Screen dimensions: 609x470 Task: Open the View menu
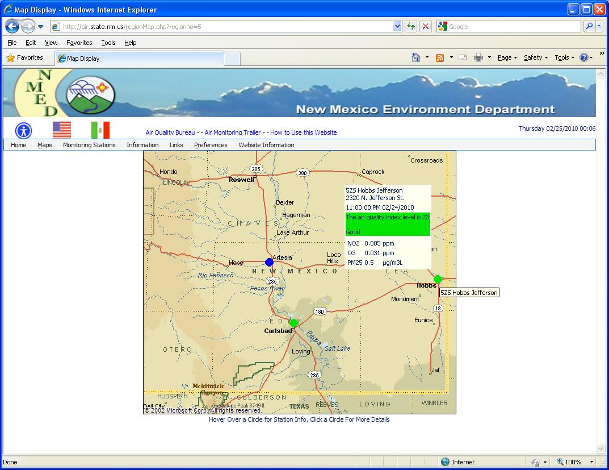[x=51, y=43]
